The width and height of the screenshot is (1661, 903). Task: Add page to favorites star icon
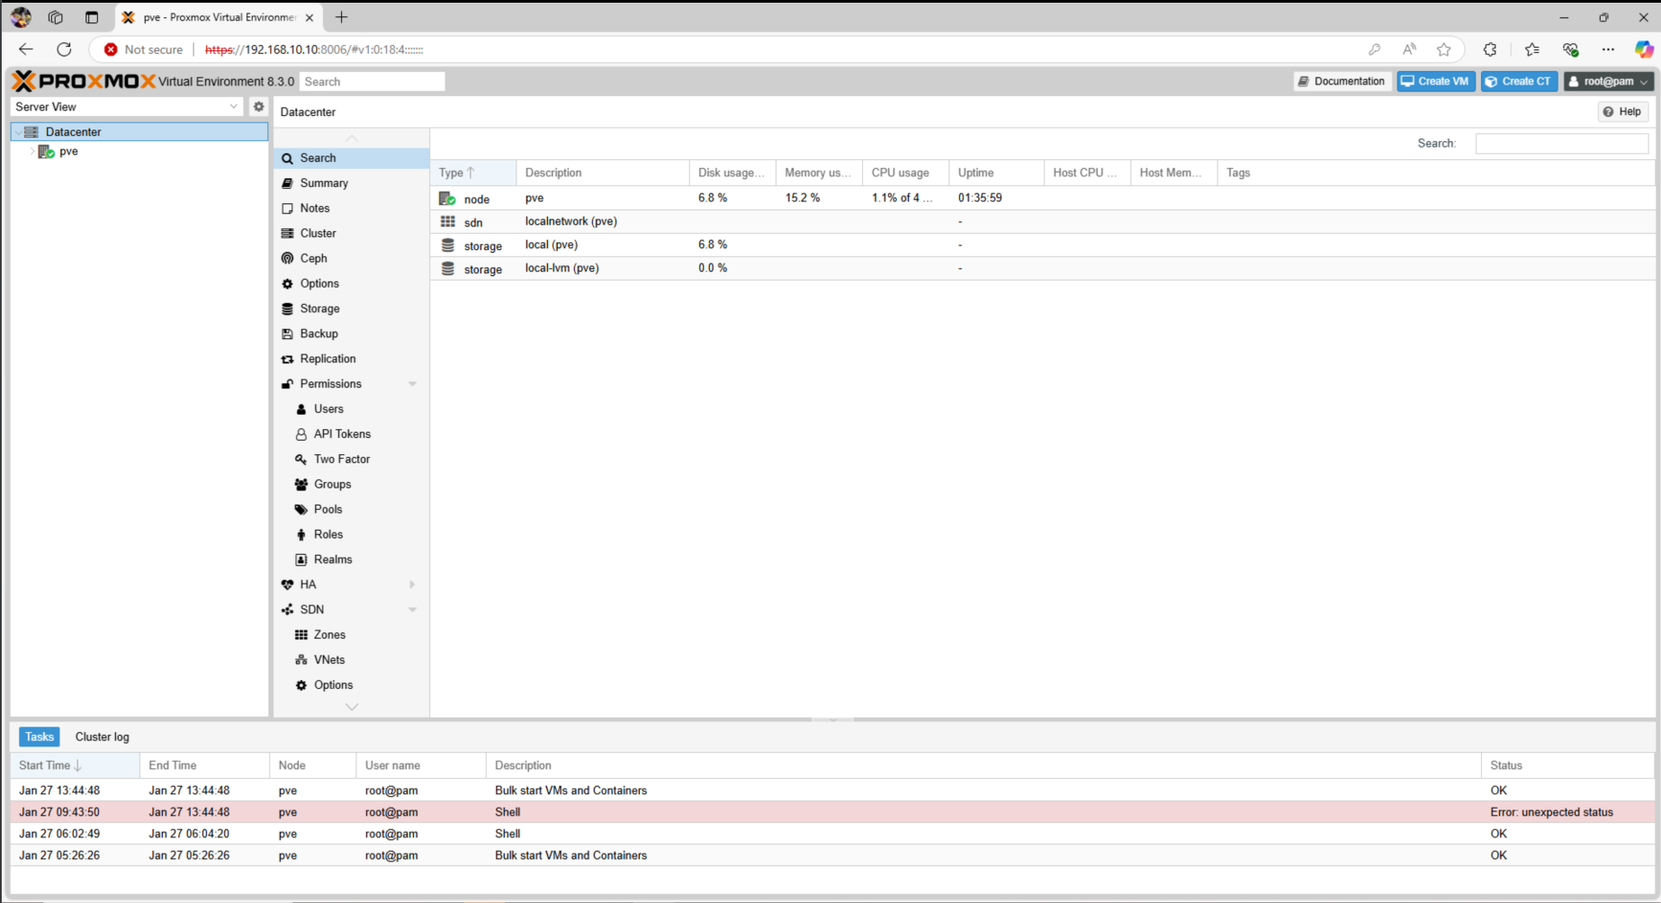click(1444, 49)
